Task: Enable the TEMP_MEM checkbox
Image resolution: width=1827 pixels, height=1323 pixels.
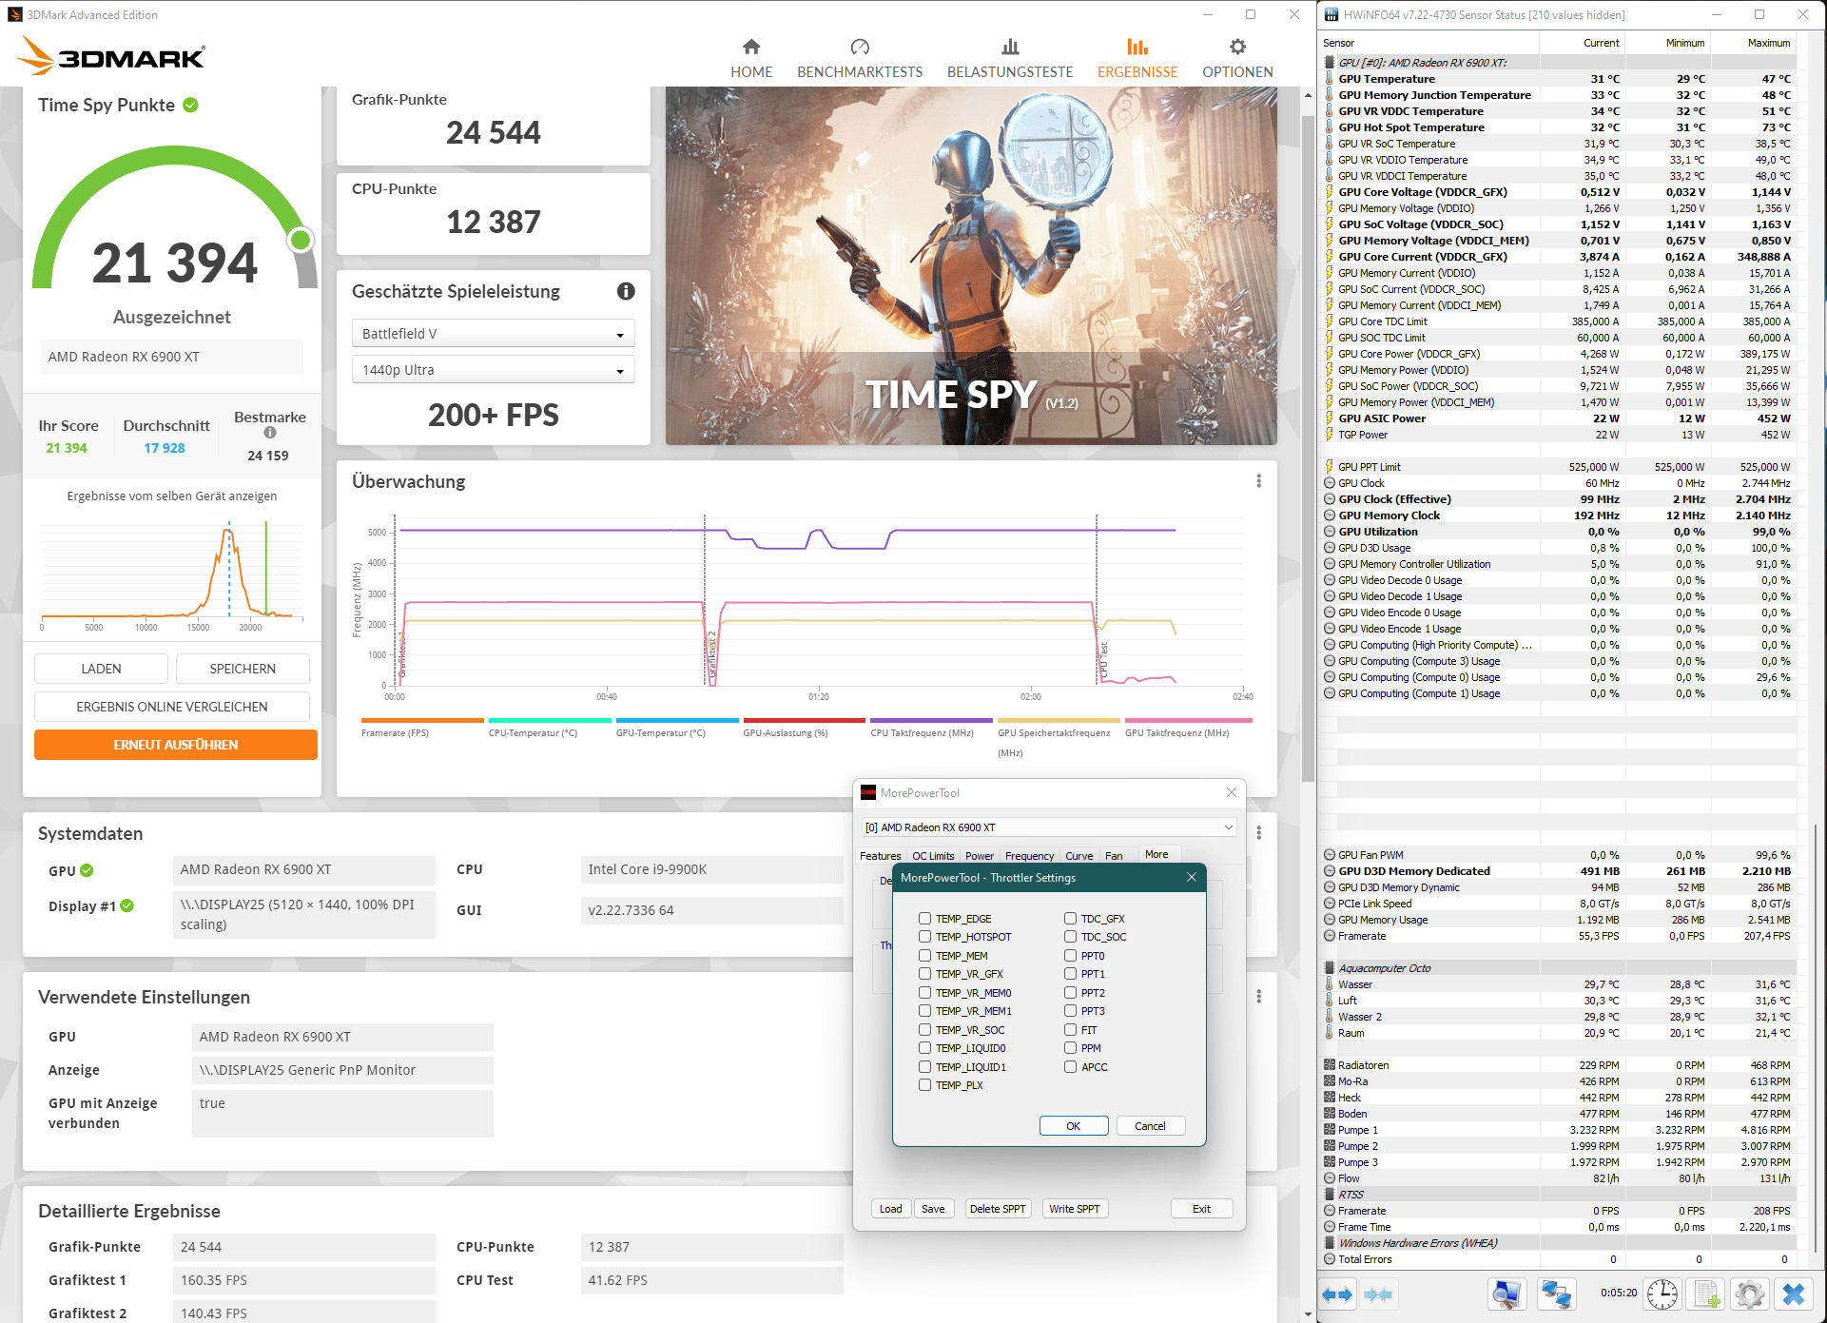Action: (x=924, y=956)
